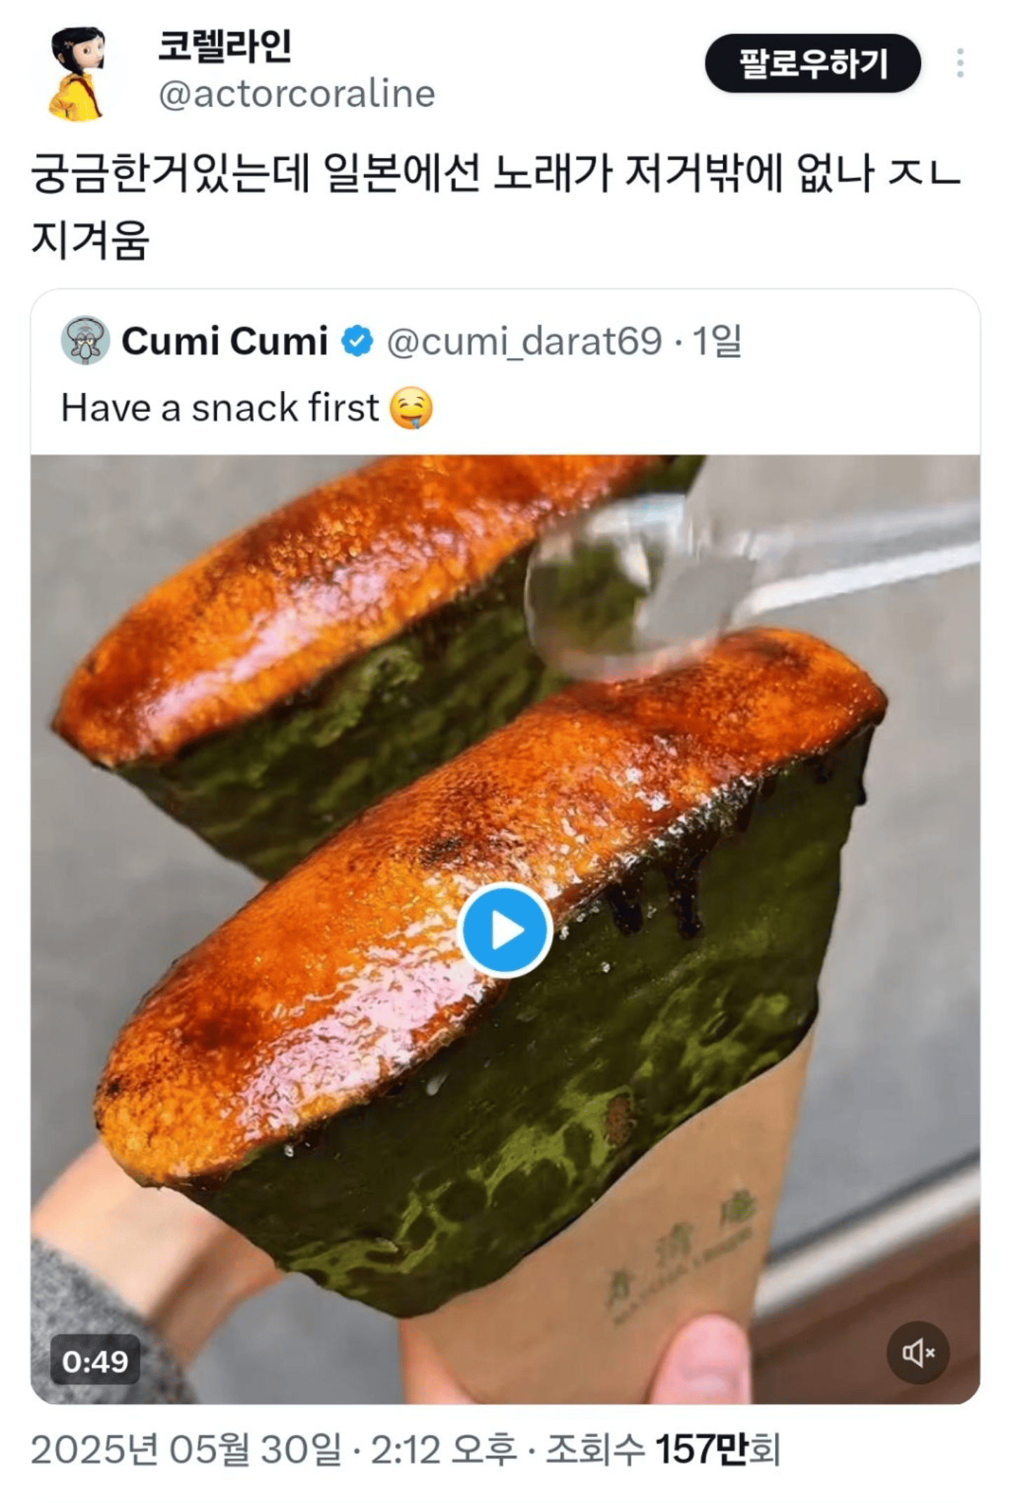The image size is (1010, 1503).
Task: Click the blue verified badge
Action: tap(358, 342)
